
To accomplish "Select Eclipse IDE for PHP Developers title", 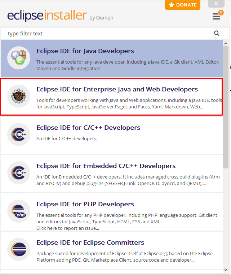I will 85,204.
